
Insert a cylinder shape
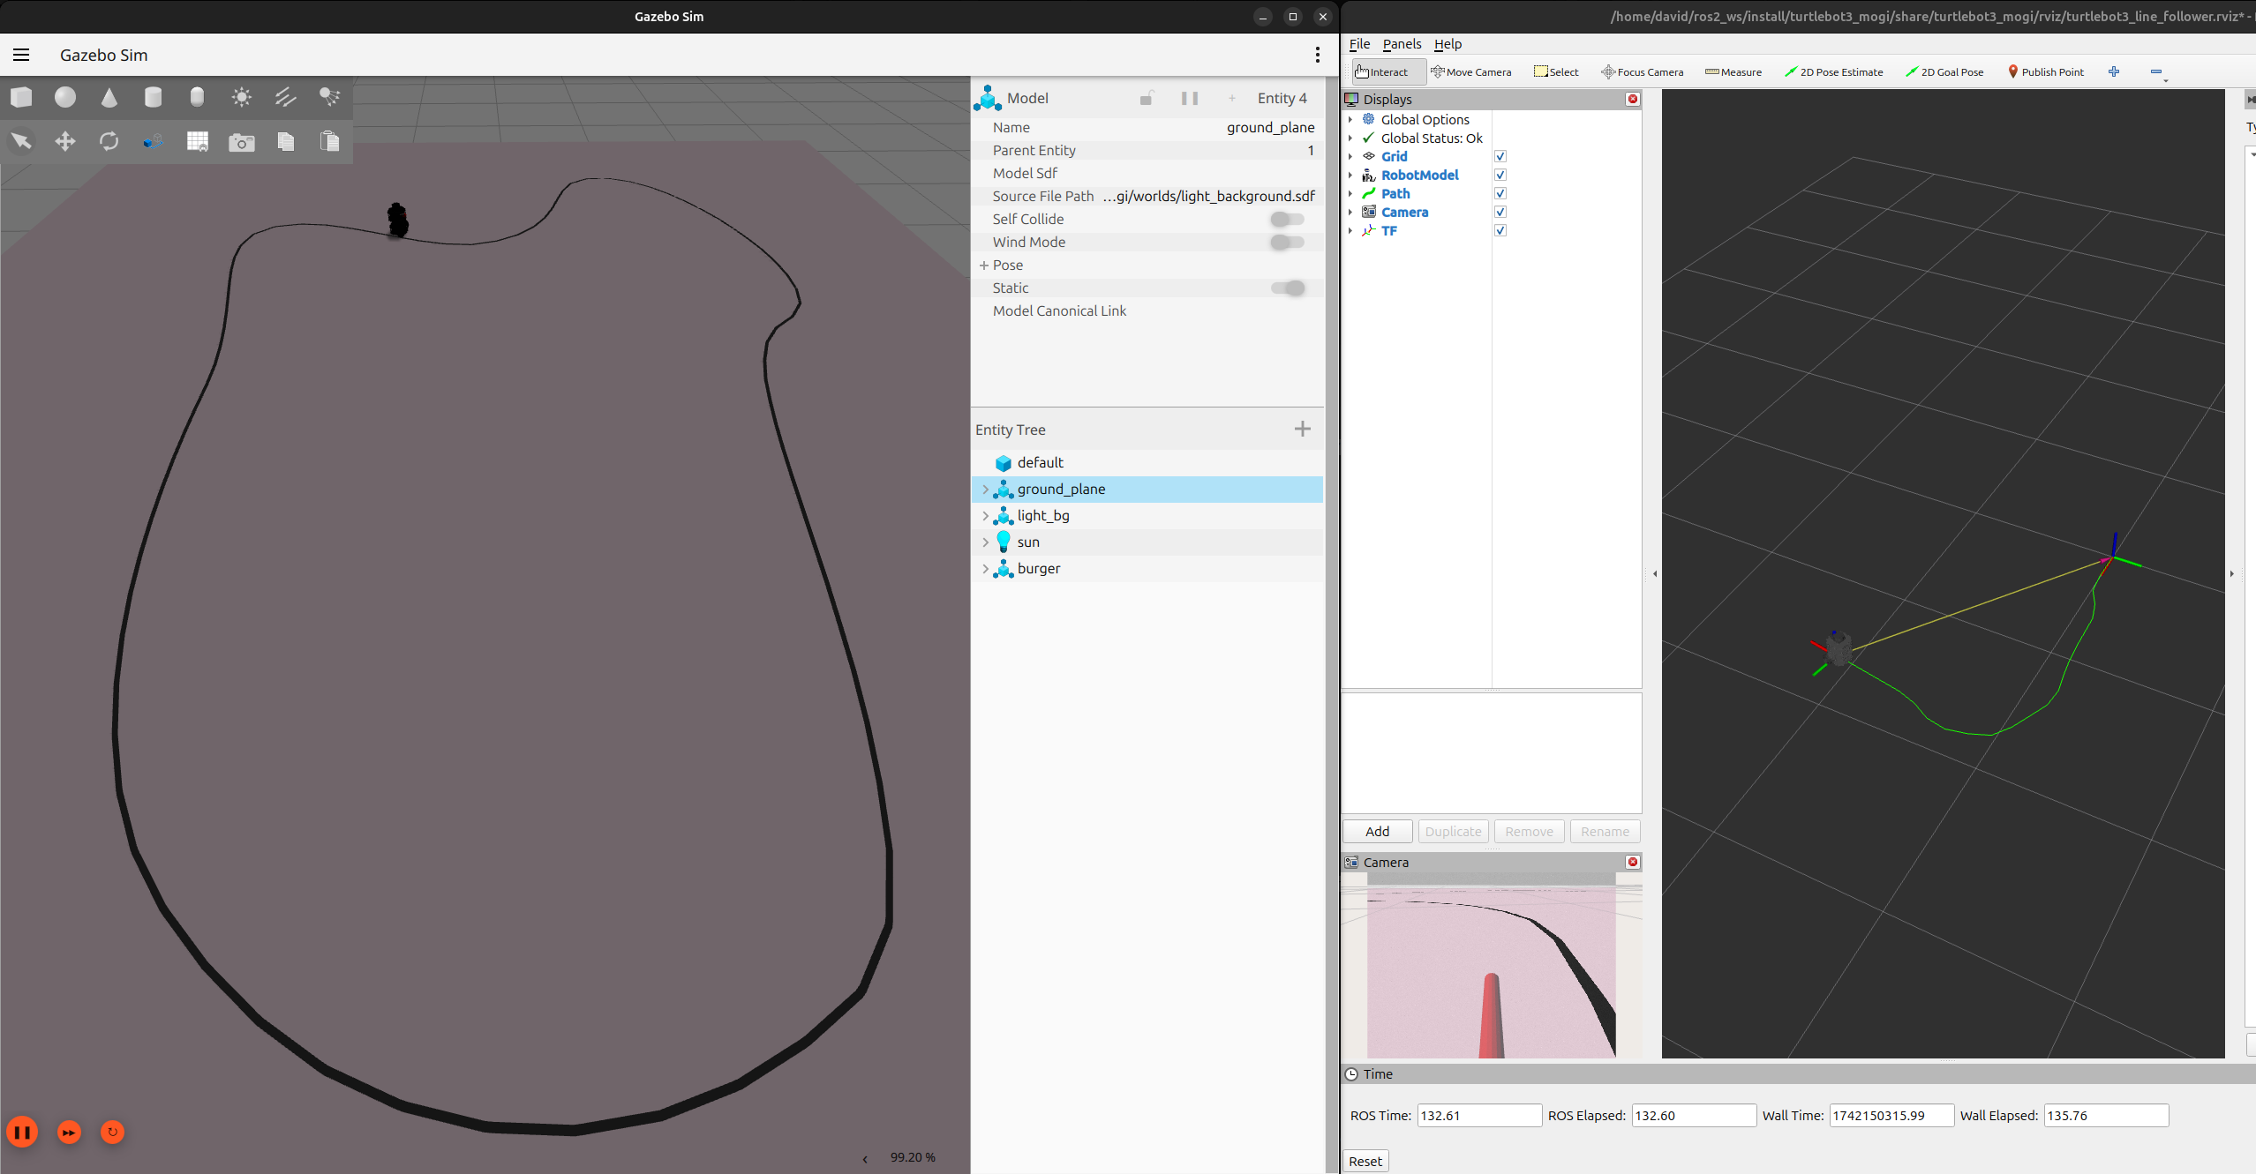[154, 97]
